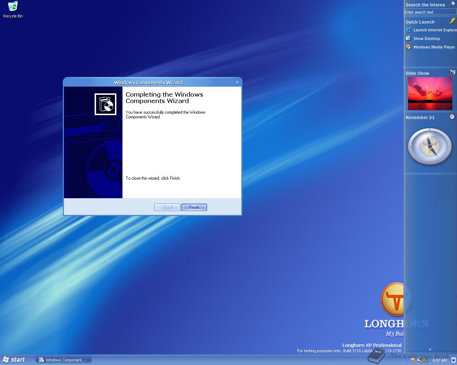457x365 pixels.
Task: Focus the Enter search text field
Action: click(x=430, y=12)
